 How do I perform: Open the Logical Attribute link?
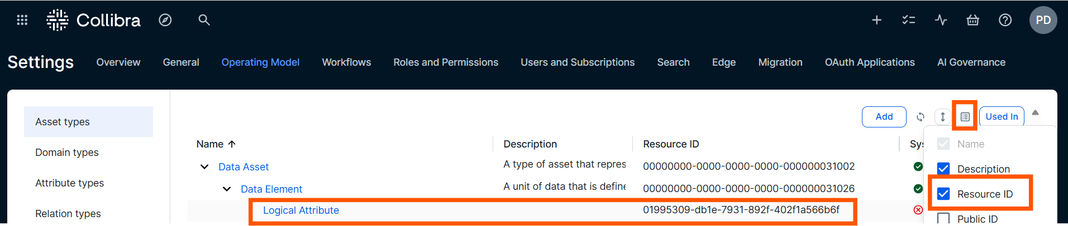(x=301, y=210)
